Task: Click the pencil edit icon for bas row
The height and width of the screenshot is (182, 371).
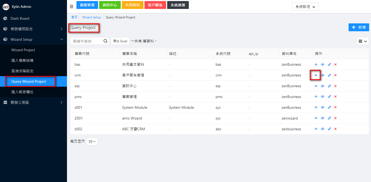Action: coord(329,64)
